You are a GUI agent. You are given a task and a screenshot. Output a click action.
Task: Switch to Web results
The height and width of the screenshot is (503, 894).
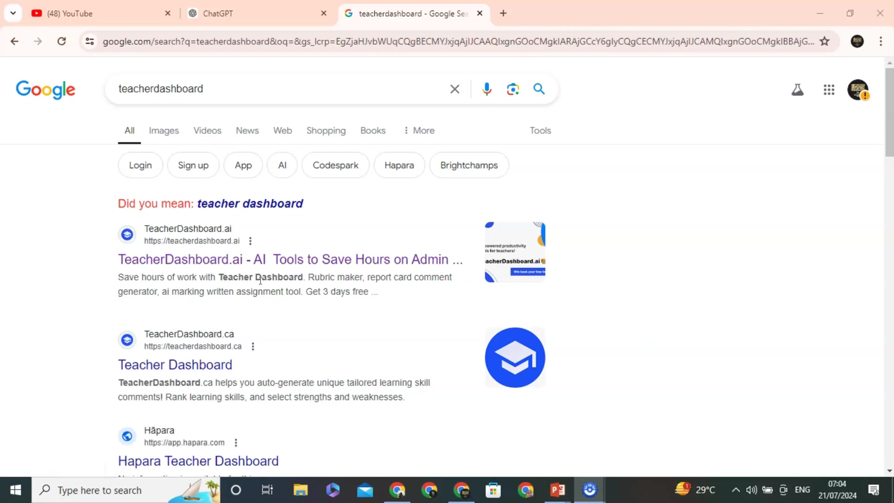tap(283, 131)
